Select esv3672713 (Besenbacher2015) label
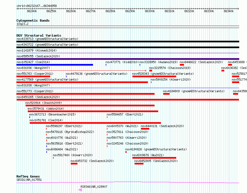Viewport: 247px width, 193px height. click(x=52, y=114)
